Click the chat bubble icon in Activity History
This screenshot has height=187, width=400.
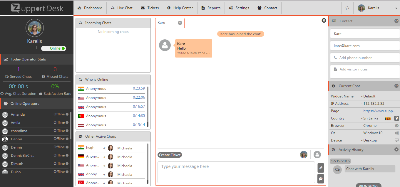tap(337, 169)
